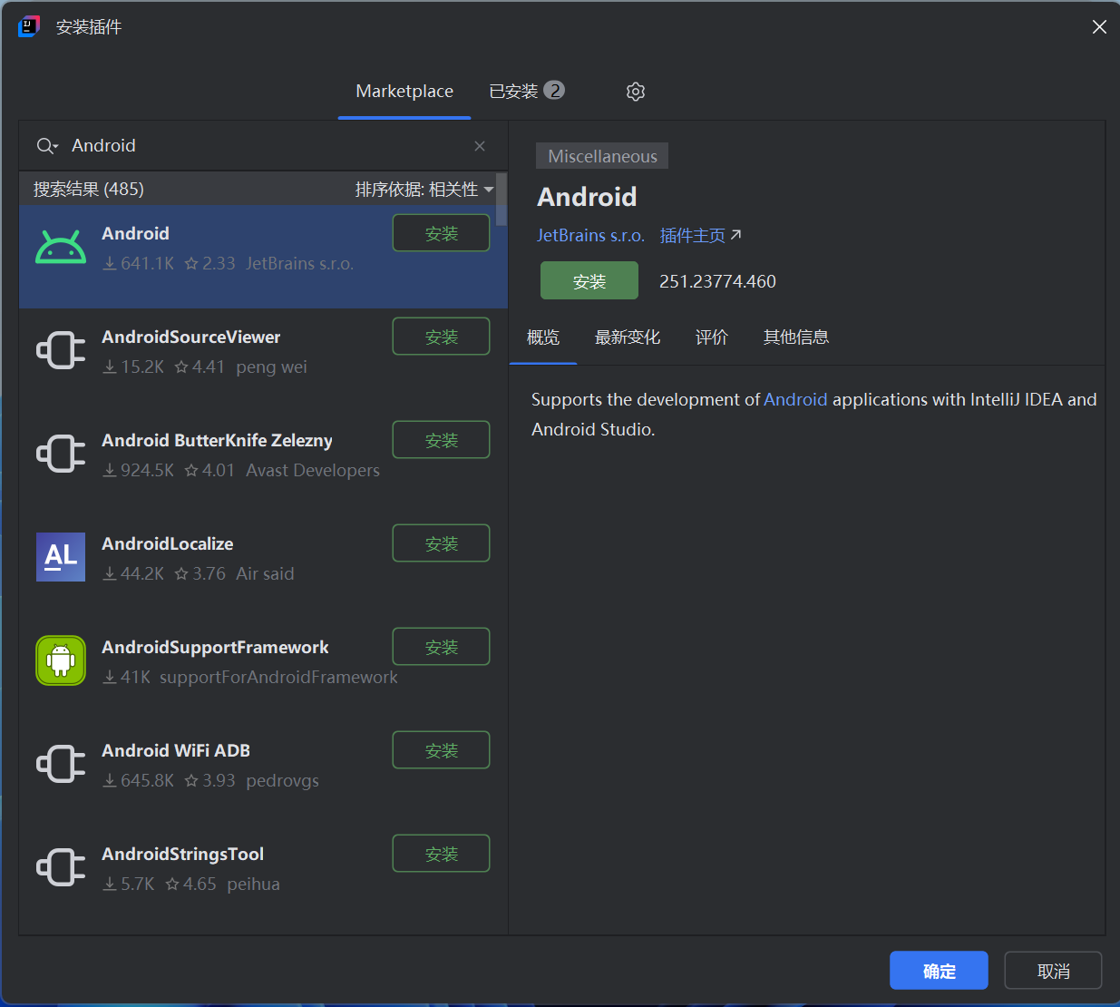Viewport: 1120px width, 1007px height.
Task: Open the 插件主页 link
Action: tap(693, 236)
